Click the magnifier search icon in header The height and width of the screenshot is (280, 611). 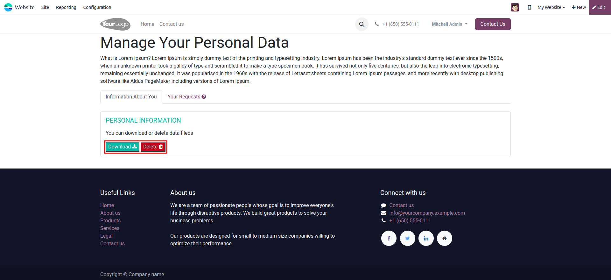(x=362, y=24)
